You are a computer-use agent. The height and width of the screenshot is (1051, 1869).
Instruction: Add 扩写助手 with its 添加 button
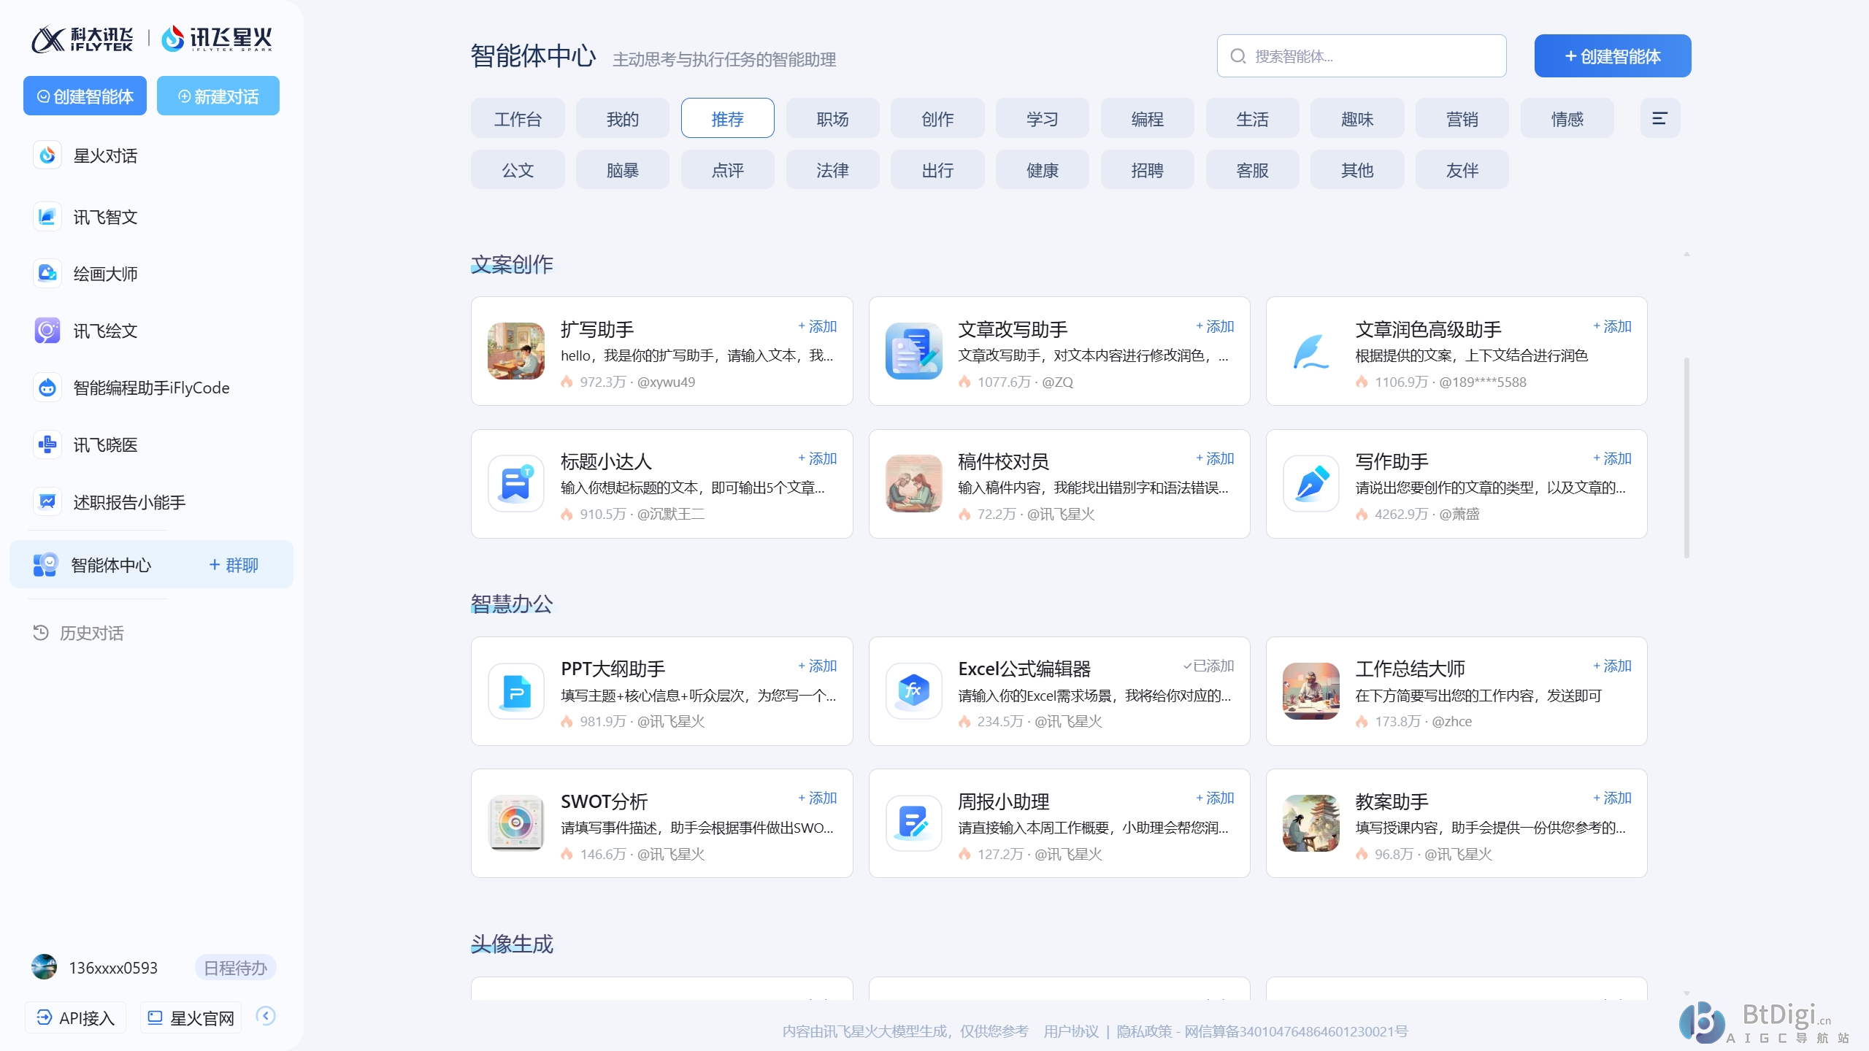818,326
